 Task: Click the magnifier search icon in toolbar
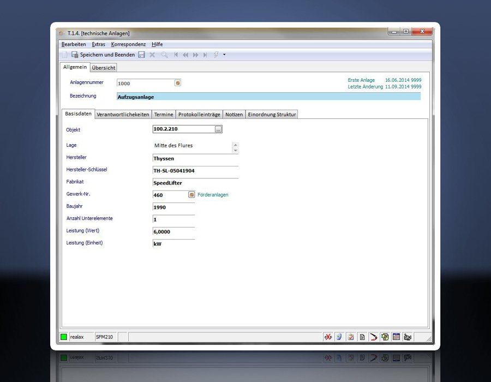click(x=164, y=55)
